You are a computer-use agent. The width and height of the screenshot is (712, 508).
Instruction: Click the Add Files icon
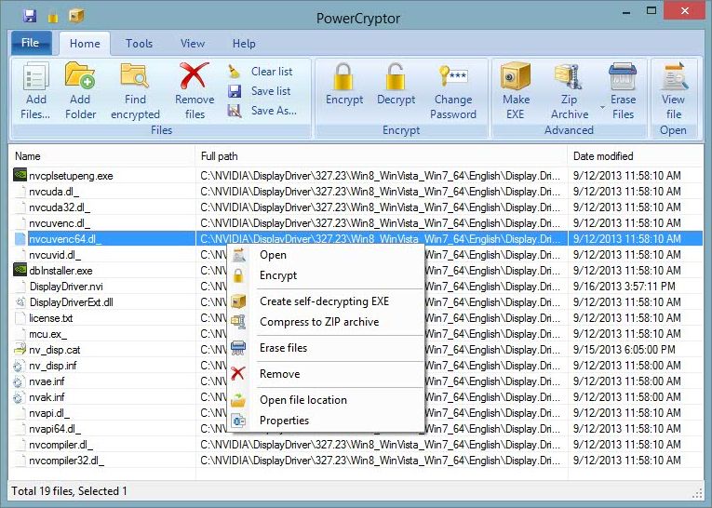click(x=35, y=79)
